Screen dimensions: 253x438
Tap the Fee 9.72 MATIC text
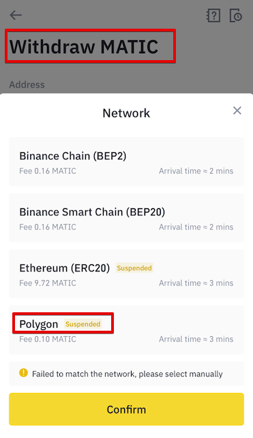click(x=48, y=284)
